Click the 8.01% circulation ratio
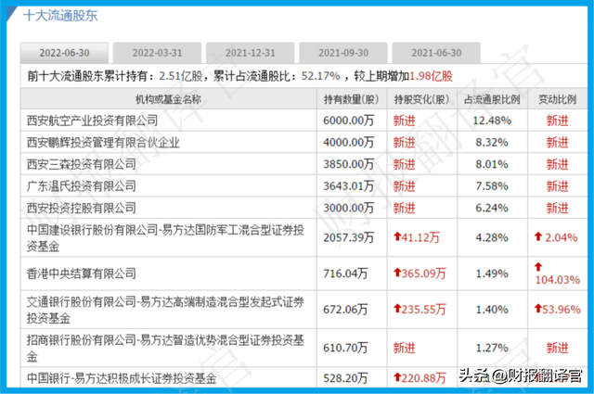 coord(492,164)
